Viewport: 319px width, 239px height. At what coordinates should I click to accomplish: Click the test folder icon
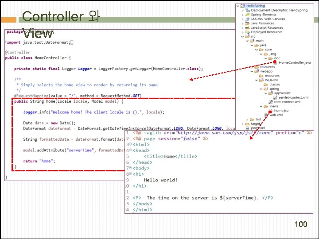point(252,119)
